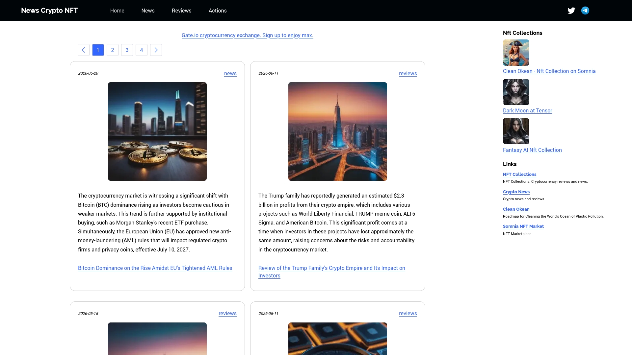The width and height of the screenshot is (632, 355).
Task: Click the Links sidebar heading
Action: point(510,164)
